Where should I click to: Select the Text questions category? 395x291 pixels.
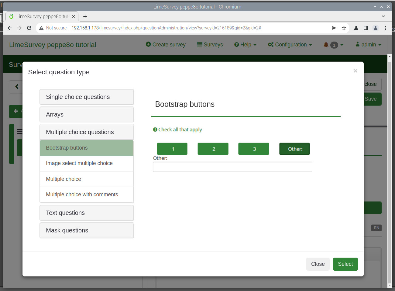pyautogui.click(x=87, y=213)
